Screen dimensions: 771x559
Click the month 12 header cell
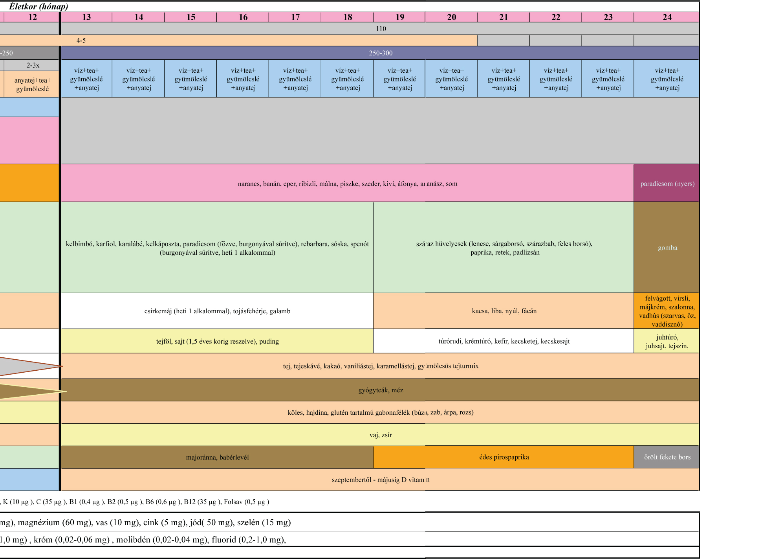point(32,17)
